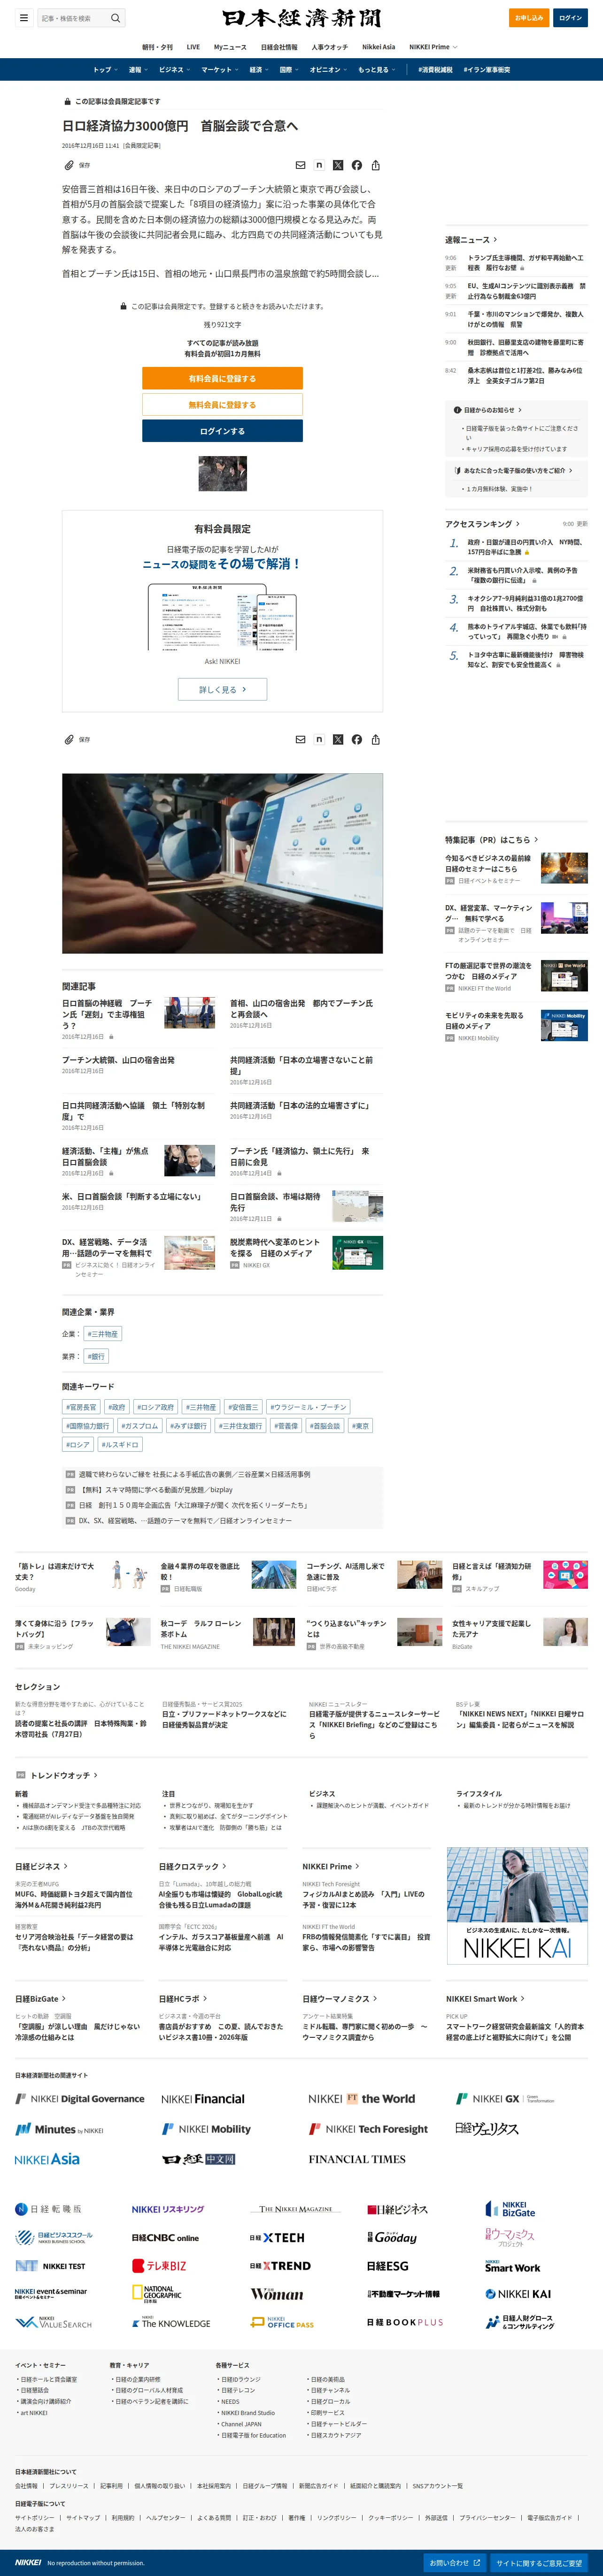Click the ログイン button in the header
Screen dimensions: 603x2576
(x=571, y=18)
